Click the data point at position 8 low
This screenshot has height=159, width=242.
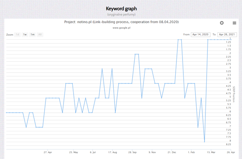pos(205,142)
